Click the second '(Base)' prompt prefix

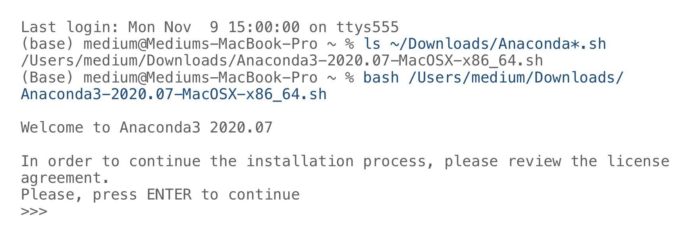coord(48,77)
